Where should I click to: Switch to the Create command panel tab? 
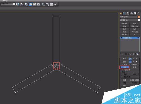point(121,13)
